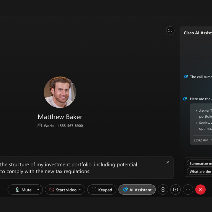End the call with the red button
This screenshot has height=212, width=212.
point(200,190)
